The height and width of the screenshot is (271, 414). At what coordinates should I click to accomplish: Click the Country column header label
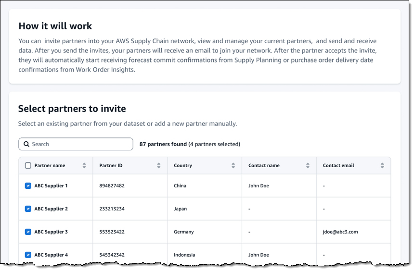tap(183, 166)
